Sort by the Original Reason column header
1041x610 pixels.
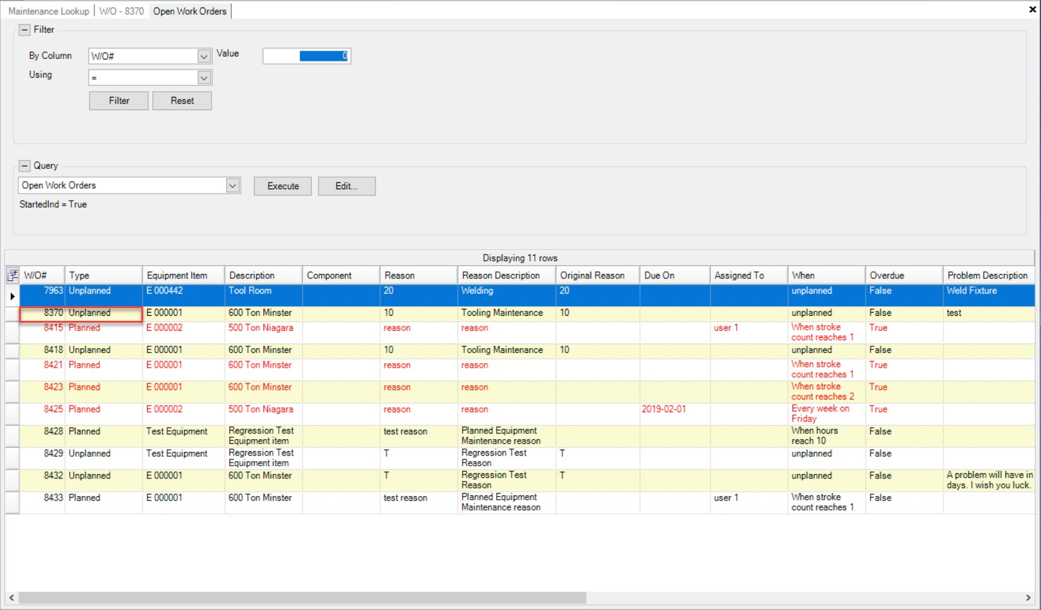pos(597,275)
